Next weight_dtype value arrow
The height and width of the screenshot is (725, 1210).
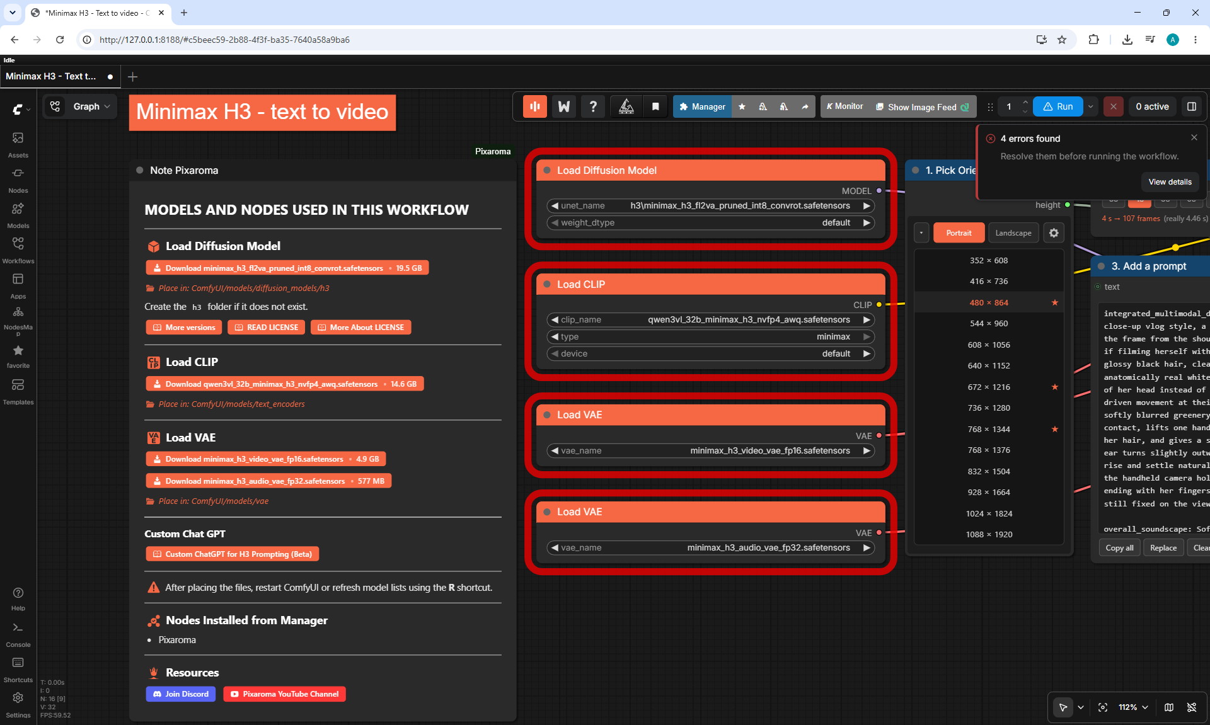[867, 223]
